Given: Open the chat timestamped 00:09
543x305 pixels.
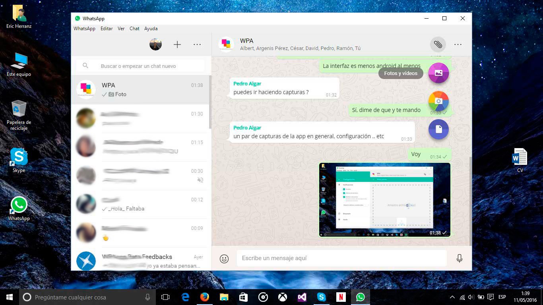Looking at the screenshot, I should point(140,233).
